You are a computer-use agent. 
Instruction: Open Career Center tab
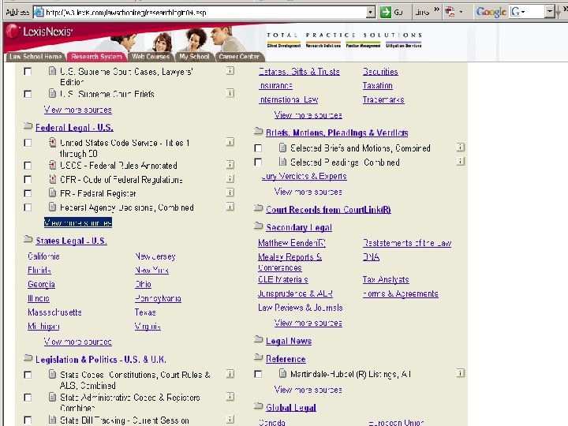[x=239, y=57]
